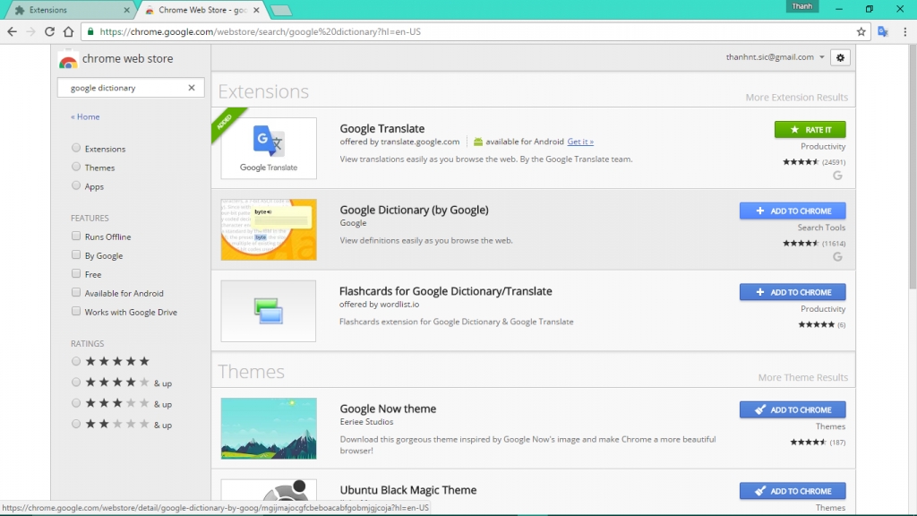Open More Theme Results link

pyautogui.click(x=803, y=377)
